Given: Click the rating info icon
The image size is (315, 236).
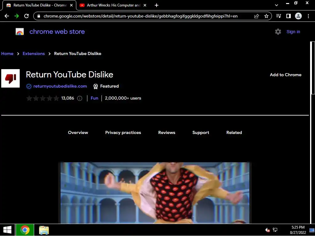Looking at the screenshot, I should pyautogui.click(x=80, y=98).
